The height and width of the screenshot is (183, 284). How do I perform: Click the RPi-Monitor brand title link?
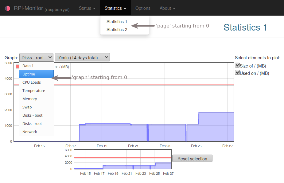29,8
